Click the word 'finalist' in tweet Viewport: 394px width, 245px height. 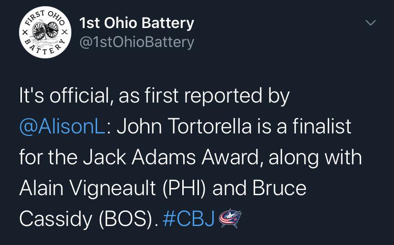[322, 126]
